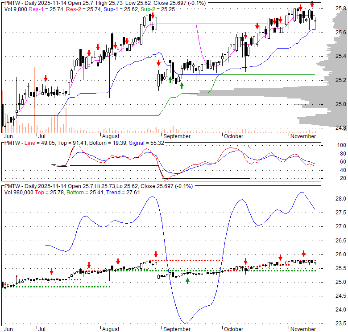Click the 40 level on the oscillator axis

click(x=343, y=170)
